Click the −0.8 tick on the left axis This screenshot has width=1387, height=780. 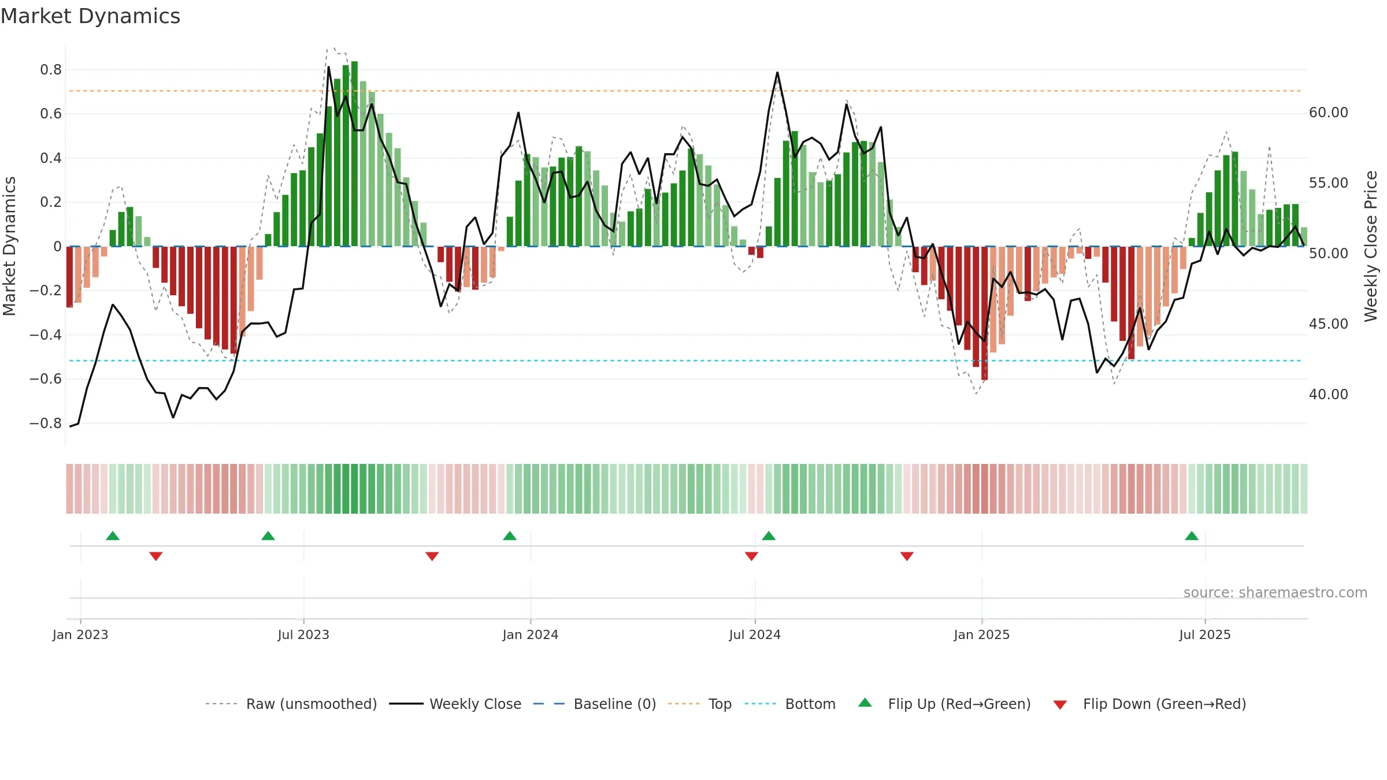click(46, 424)
